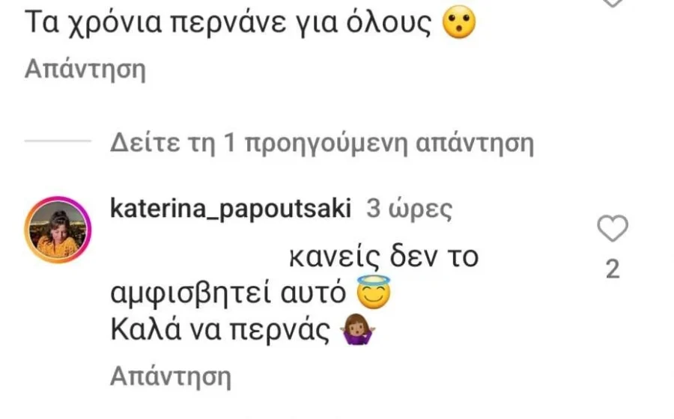This screenshot has height=419, width=674.
Task: Open the like count showing 2
Action: [613, 269]
